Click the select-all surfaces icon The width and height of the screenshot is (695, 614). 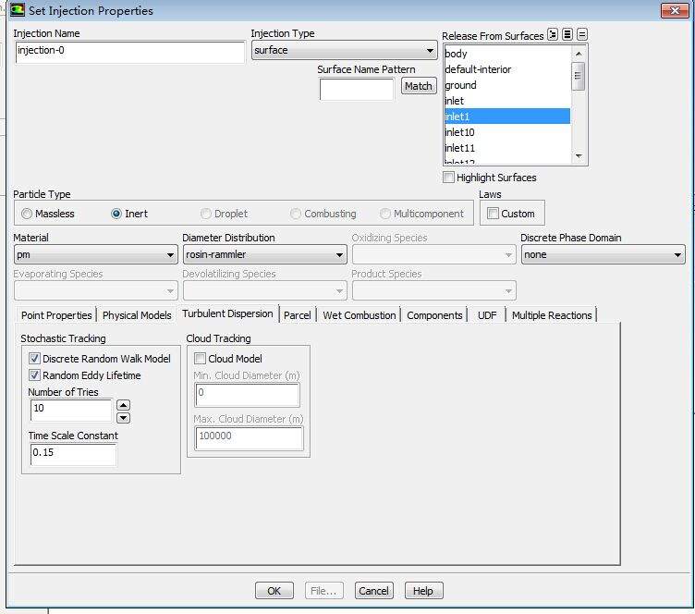pyautogui.click(x=567, y=34)
